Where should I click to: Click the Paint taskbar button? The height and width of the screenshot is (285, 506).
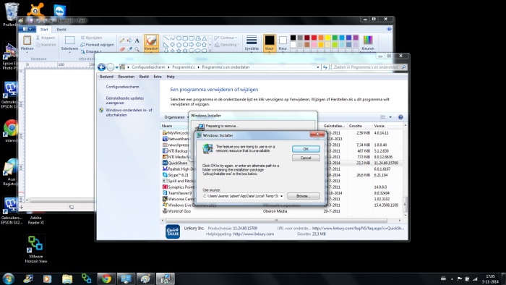(x=145, y=278)
